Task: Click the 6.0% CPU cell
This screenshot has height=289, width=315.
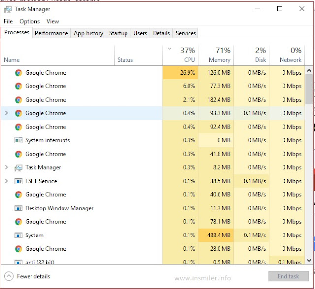Action: pyautogui.click(x=181, y=86)
